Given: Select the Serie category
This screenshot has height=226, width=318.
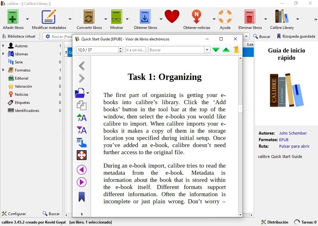Looking at the screenshot, I should pyautogui.click(x=31, y=62).
